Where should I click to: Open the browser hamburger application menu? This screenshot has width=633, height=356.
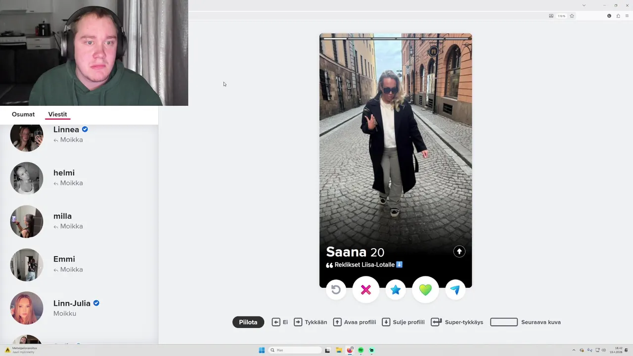627,16
